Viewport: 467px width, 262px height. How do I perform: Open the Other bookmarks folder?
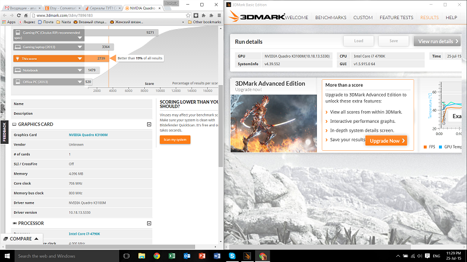pos(204,22)
